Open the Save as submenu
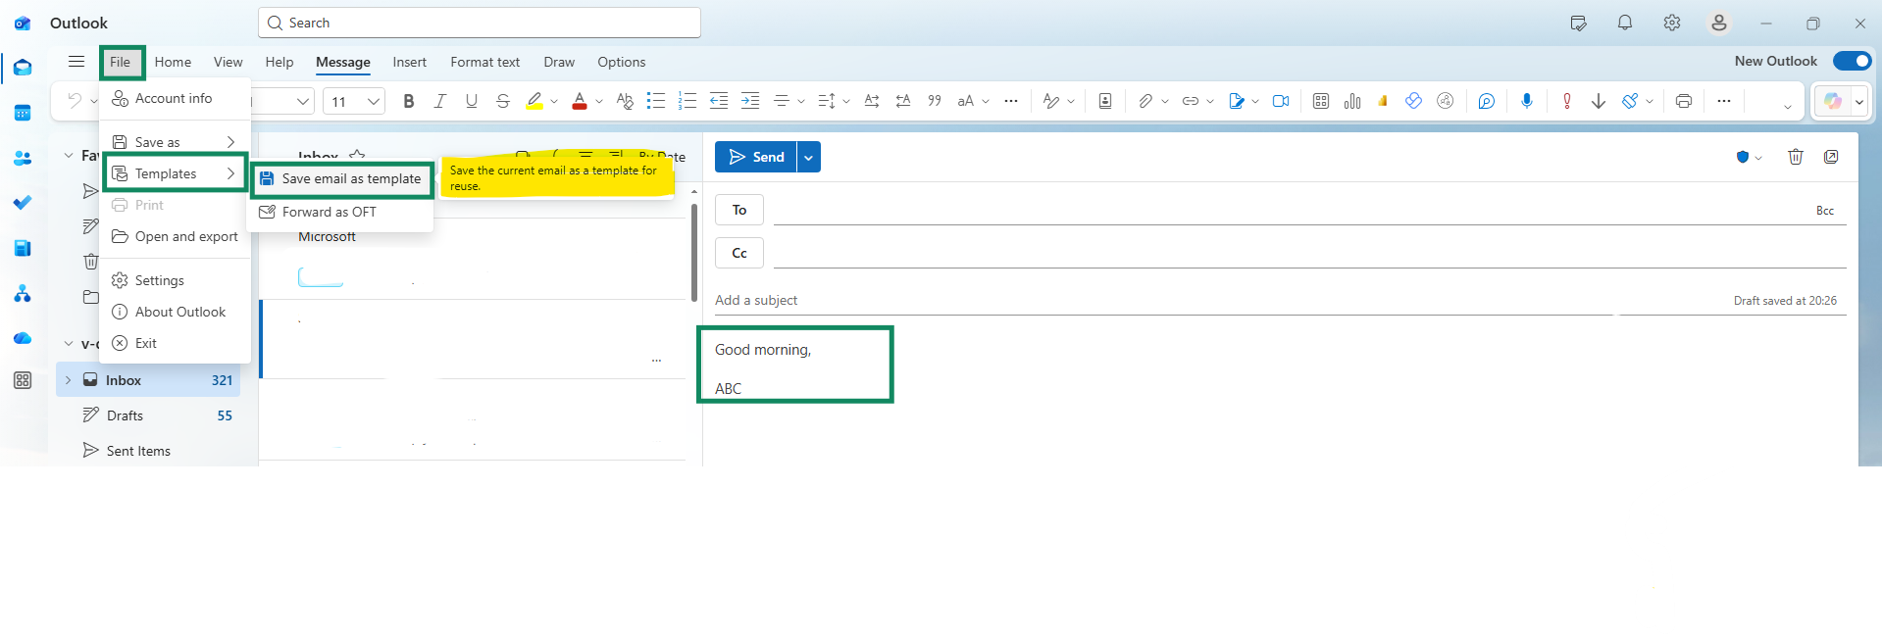The image size is (1882, 635). coord(175,142)
